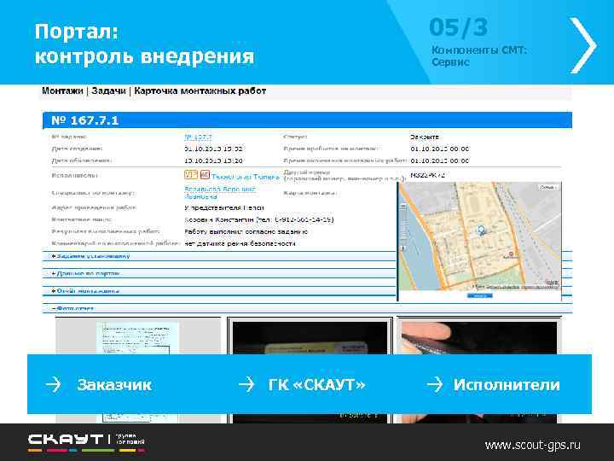Click the title 'Портал: контроль внедрения'

[144, 44]
